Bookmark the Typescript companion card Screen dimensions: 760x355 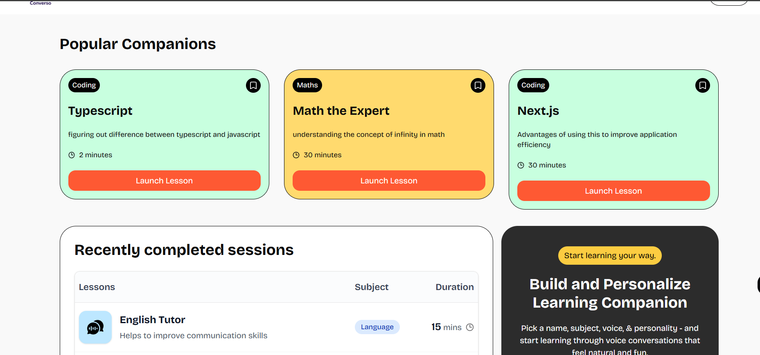pos(253,85)
